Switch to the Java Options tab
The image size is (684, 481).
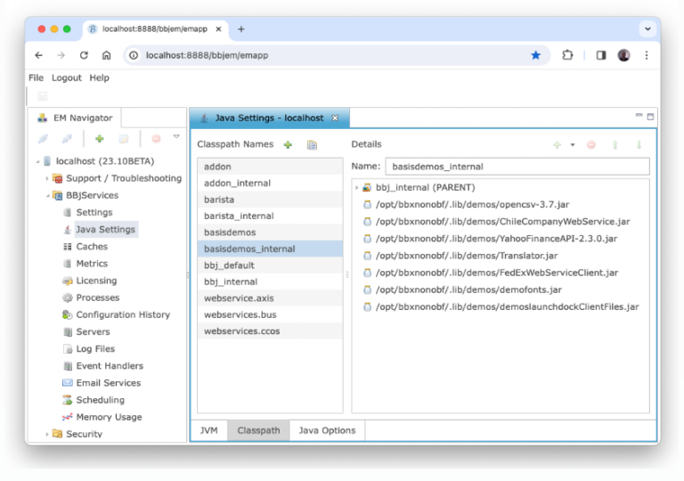tap(327, 430)
